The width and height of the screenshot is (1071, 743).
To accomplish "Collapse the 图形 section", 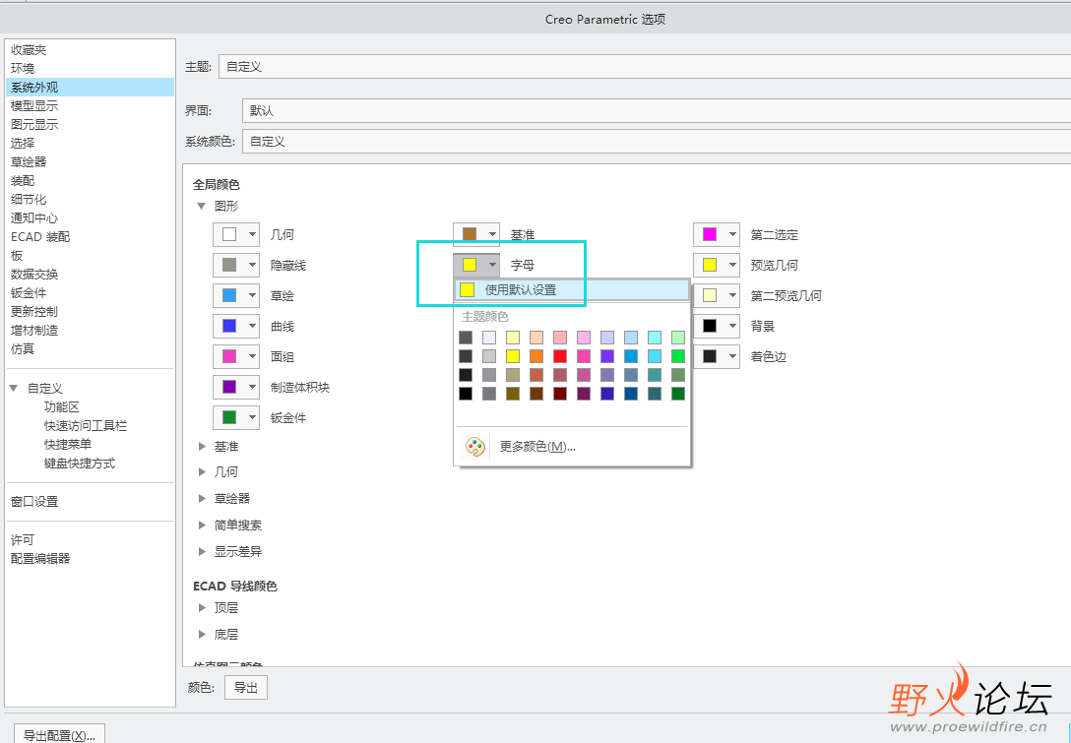I will [202, 206].
